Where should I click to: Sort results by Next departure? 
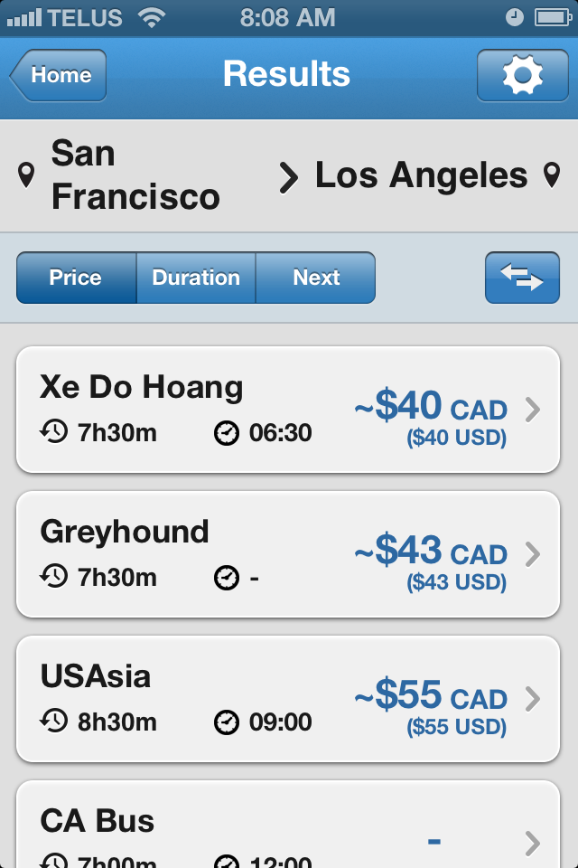pos(316,278)
